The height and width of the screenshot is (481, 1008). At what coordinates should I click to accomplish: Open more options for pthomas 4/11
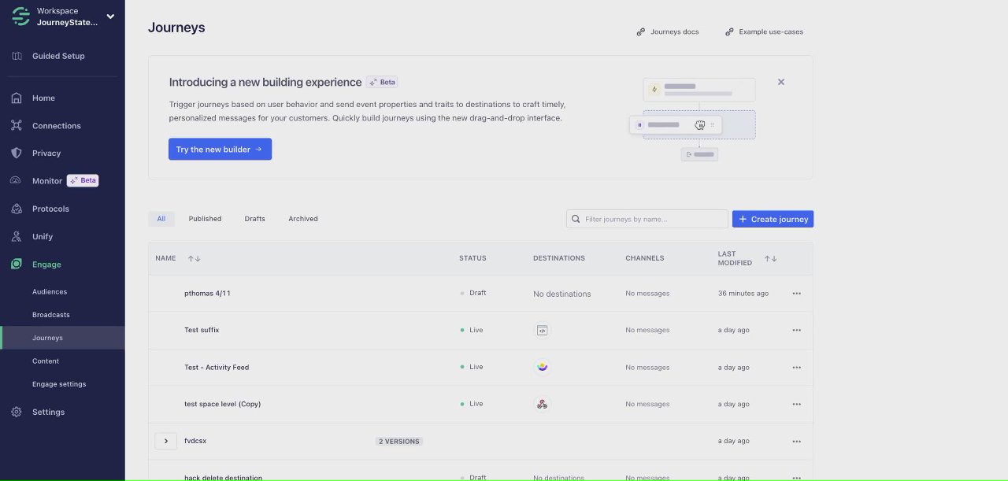(796, 294)
